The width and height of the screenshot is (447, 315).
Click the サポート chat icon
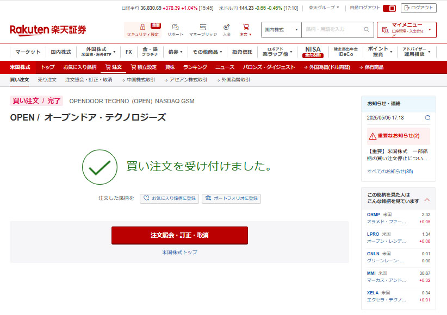point(175,27)
